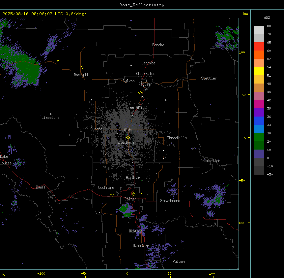Select the orange 57-60 dBZ legend swatch
Screen dimensions: 284x278
(x=259, y=54)
